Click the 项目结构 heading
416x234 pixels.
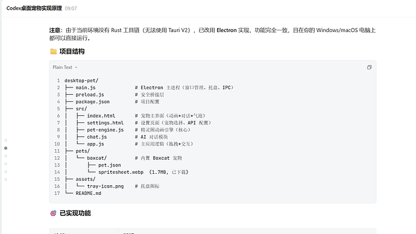(x=72, y=51)
